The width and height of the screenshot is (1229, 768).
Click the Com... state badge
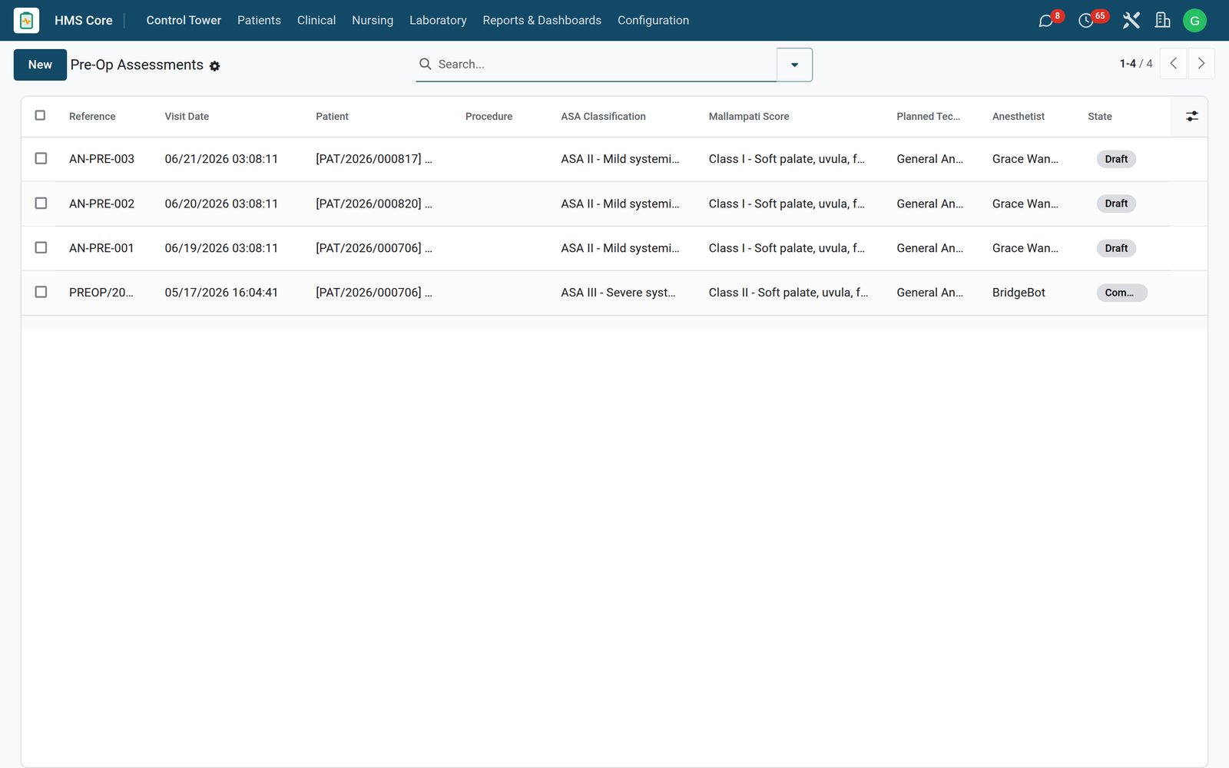[1121, 293]
